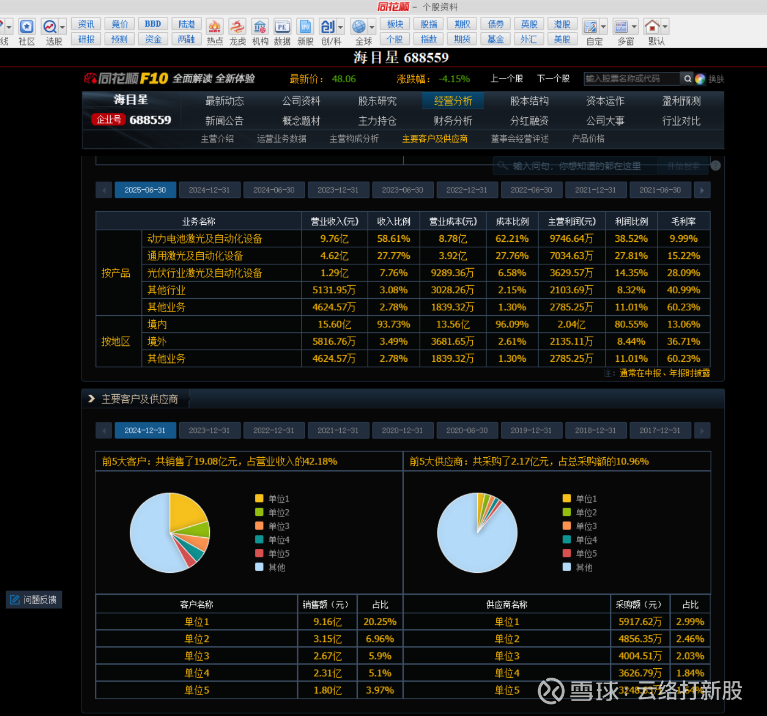Click the 默认 home icon

coord(652,26)
